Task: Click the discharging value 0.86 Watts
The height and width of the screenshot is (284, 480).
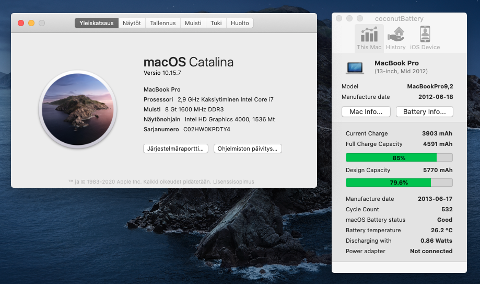Action: [x=436, y=241]
